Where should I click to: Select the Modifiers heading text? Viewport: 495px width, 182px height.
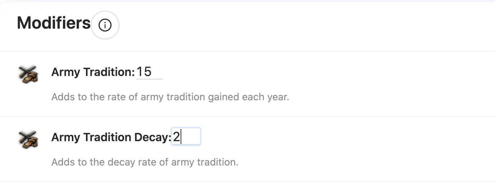[54, 23]
